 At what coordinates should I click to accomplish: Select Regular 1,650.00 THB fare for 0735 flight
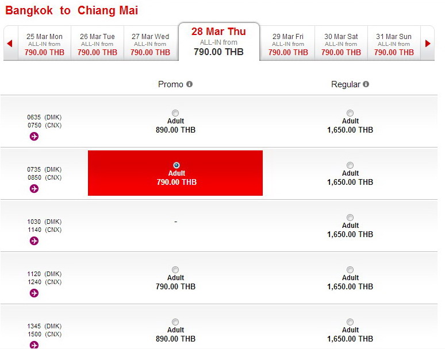(x=350, y=165)
